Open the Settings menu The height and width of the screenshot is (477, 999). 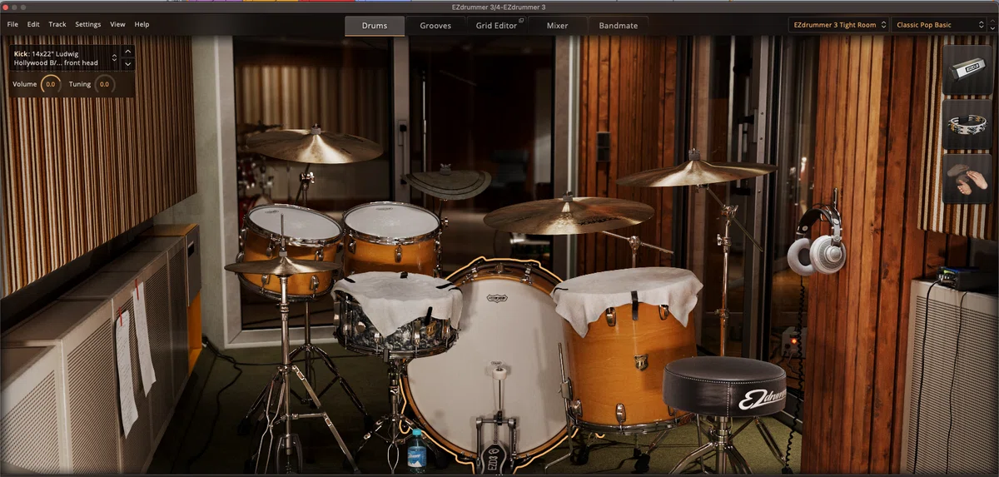pyautogui.click(x=88, y=24)
